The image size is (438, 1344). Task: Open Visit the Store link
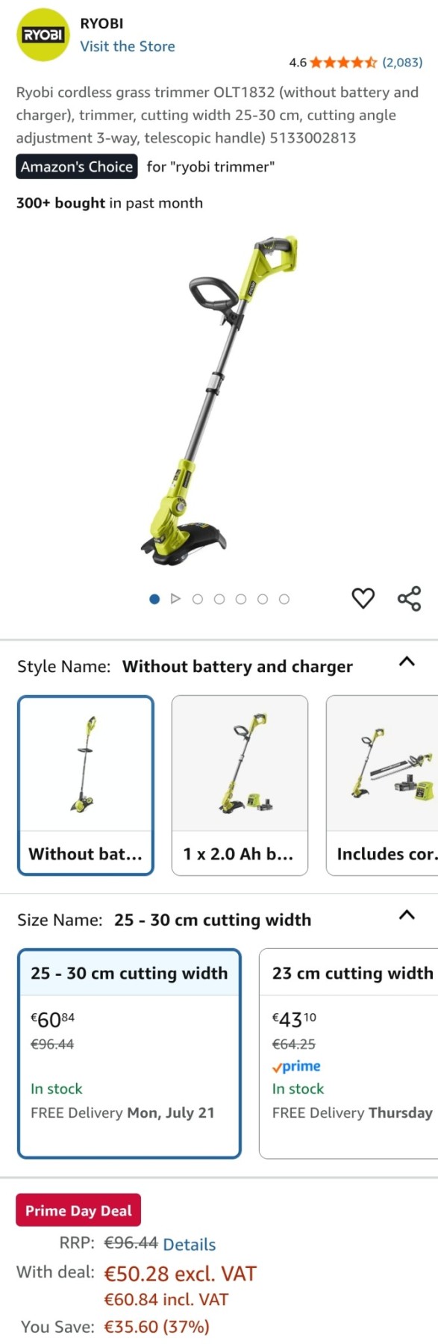[x=128, y=46]
